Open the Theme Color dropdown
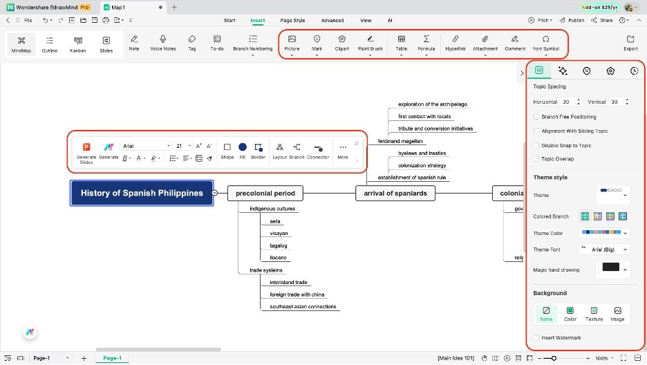Screen dimensions: 647x365 604,233
